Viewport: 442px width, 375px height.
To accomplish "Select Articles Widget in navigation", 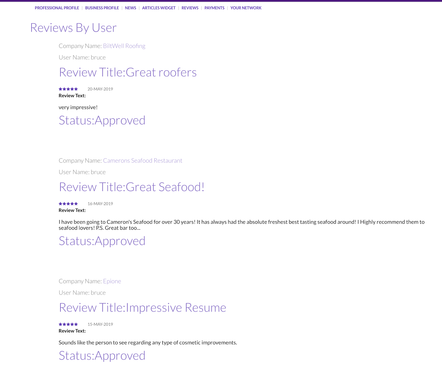I will (x=159, y=8).
